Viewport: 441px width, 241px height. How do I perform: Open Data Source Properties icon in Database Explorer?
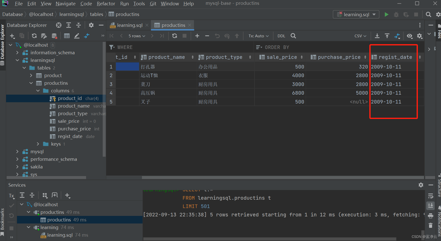point(44,36)
